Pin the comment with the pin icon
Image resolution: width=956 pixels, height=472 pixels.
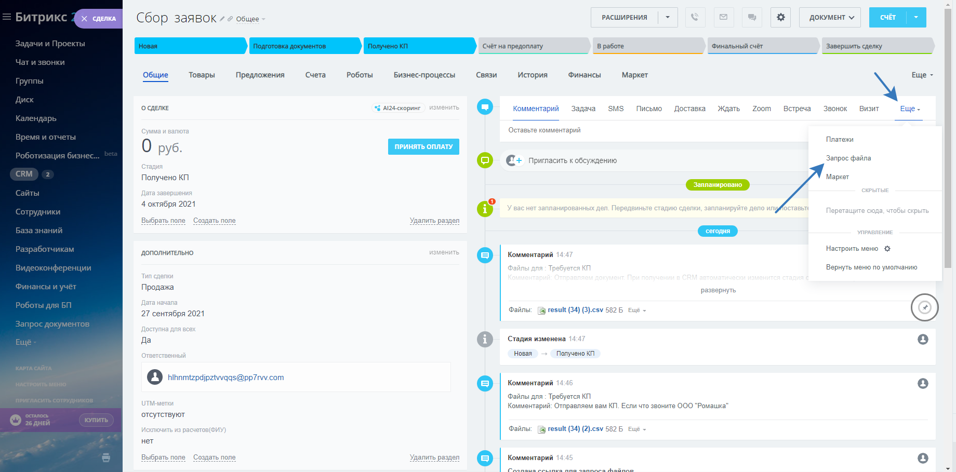pyautogui.click(x=924, y=307)
